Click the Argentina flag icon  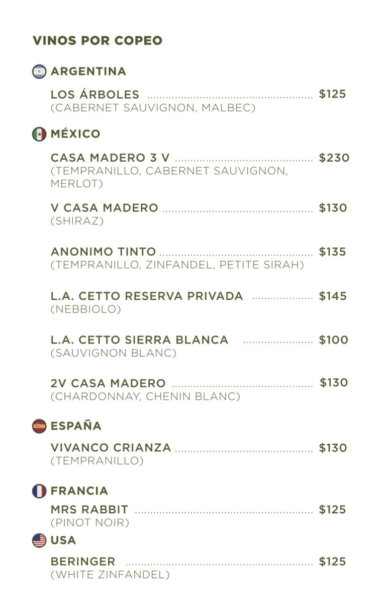click(x=39, y=72)
